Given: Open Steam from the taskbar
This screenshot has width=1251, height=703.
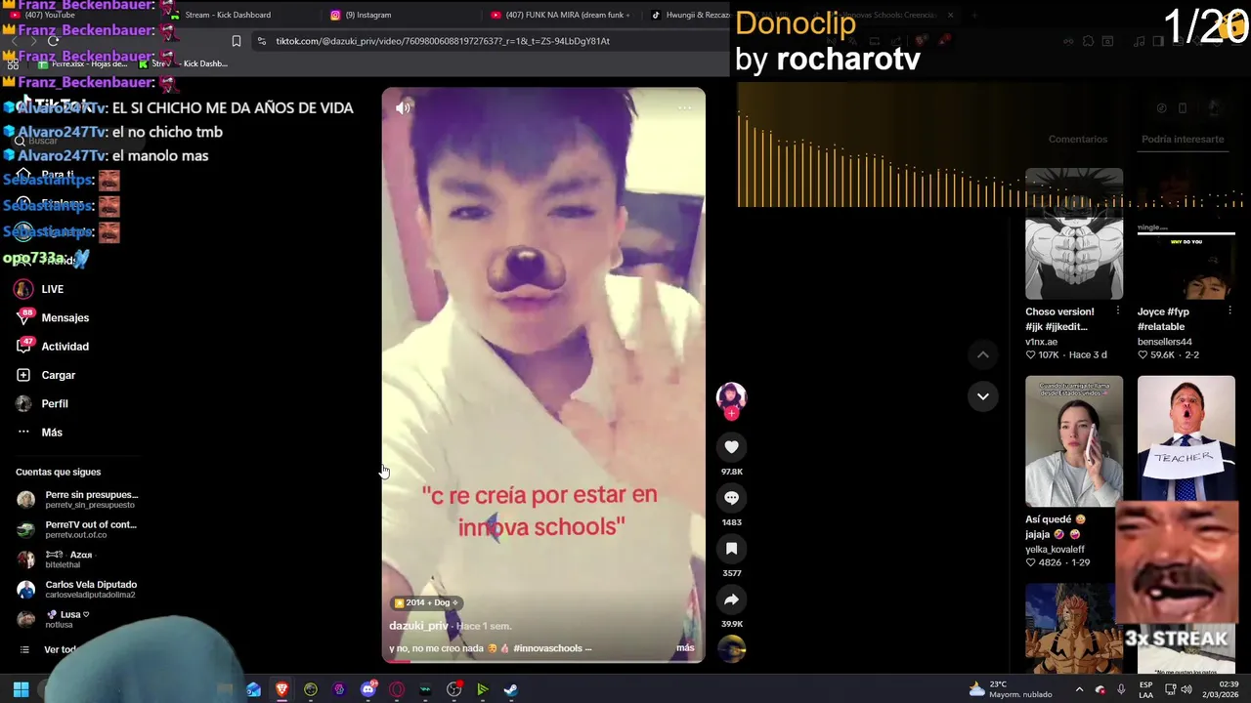Looking at the screenshot, I should pyautogui.click(x=510, y=689).
